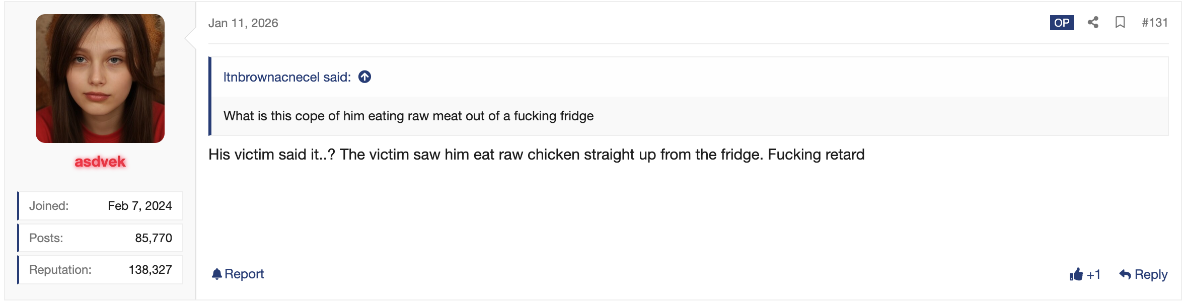The width and height of the screenshot is (1183, 301).
Task: Click the share post icon
Action: tap(1093, 22)
